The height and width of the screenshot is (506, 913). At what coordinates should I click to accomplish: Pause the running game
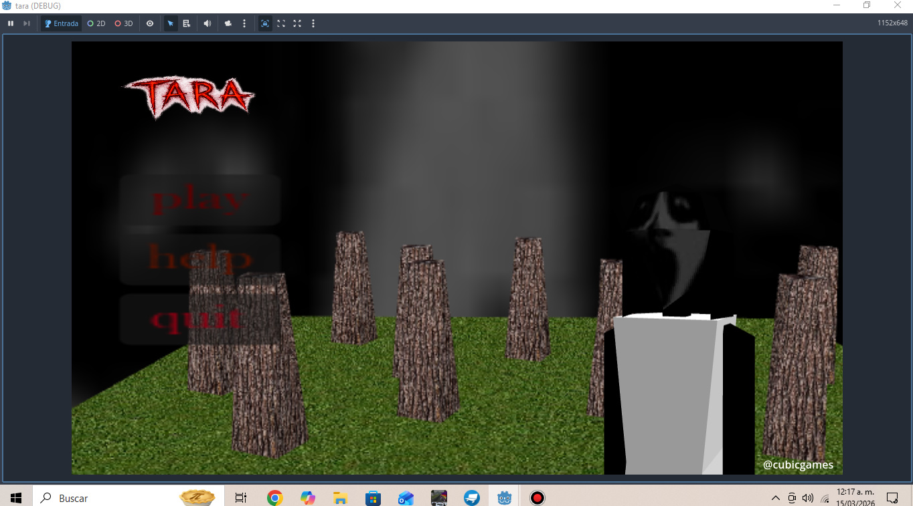(x=11, y=23)
